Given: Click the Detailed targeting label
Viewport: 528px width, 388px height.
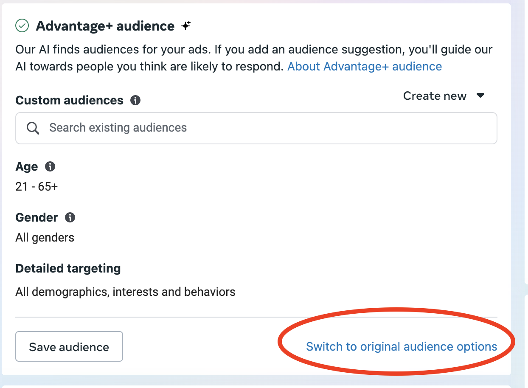Looking at the screenshot, I should click(68, 268).
